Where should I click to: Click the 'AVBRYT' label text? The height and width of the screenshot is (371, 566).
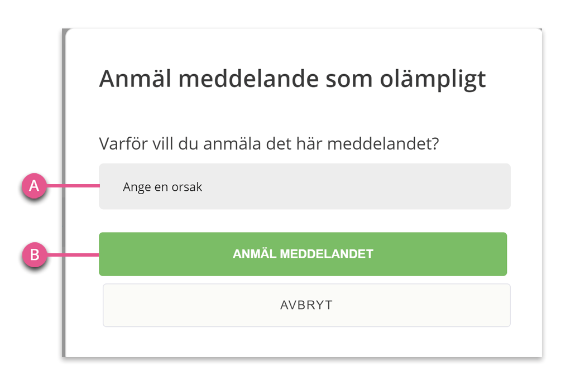tap(306, 305)
